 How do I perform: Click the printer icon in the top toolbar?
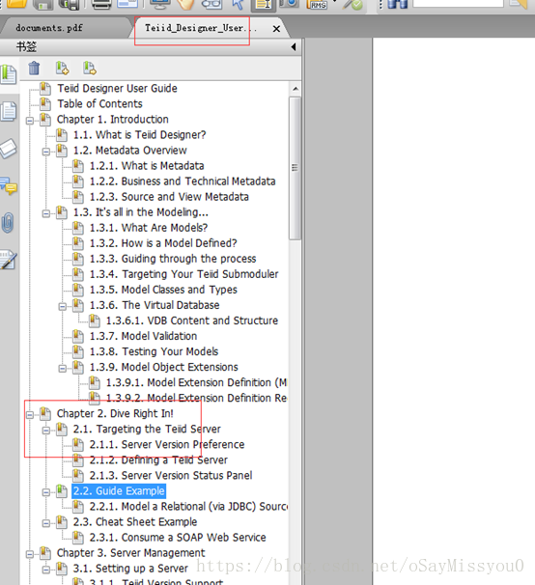(x=100, y=4)
